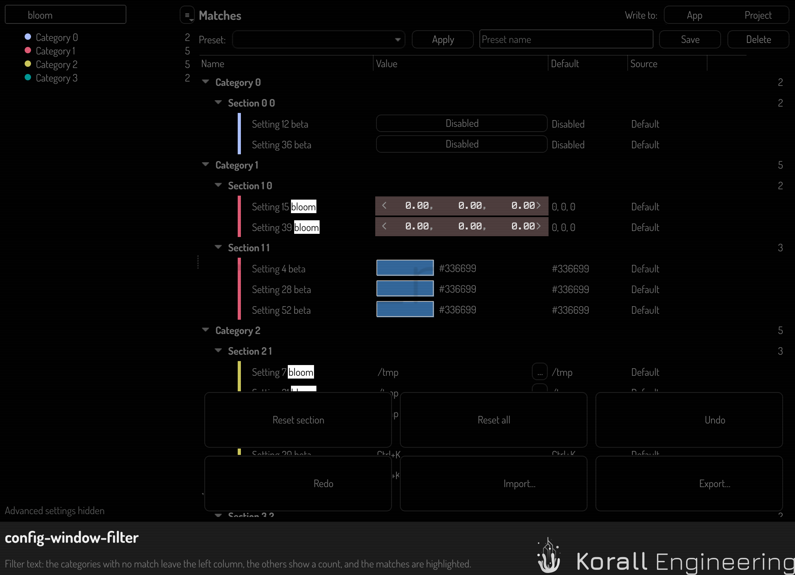Screen dimensions: 795x575
Task: Collapse Section 1 0
Action: (218, 185)
